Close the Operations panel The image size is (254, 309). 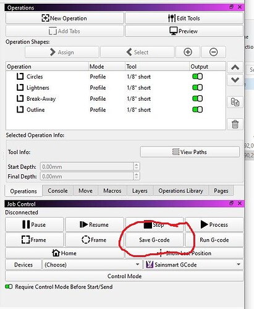(240, 7)
